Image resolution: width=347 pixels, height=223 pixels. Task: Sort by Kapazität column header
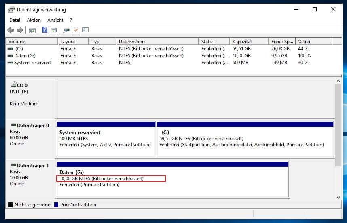point(249,42)
